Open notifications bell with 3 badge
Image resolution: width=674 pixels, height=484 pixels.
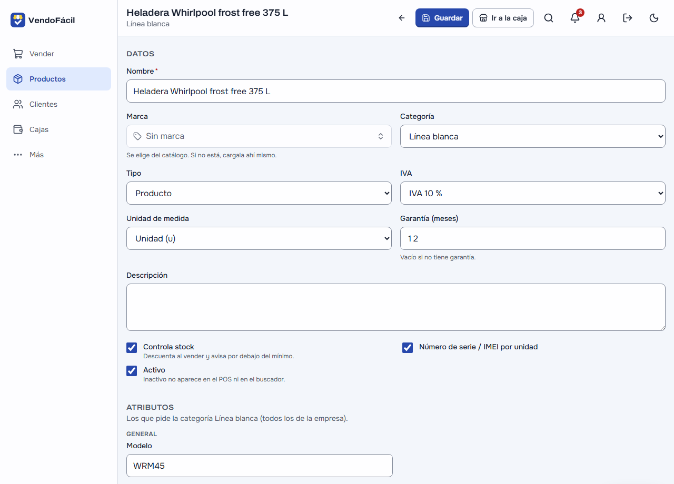[x=575, y=18]
